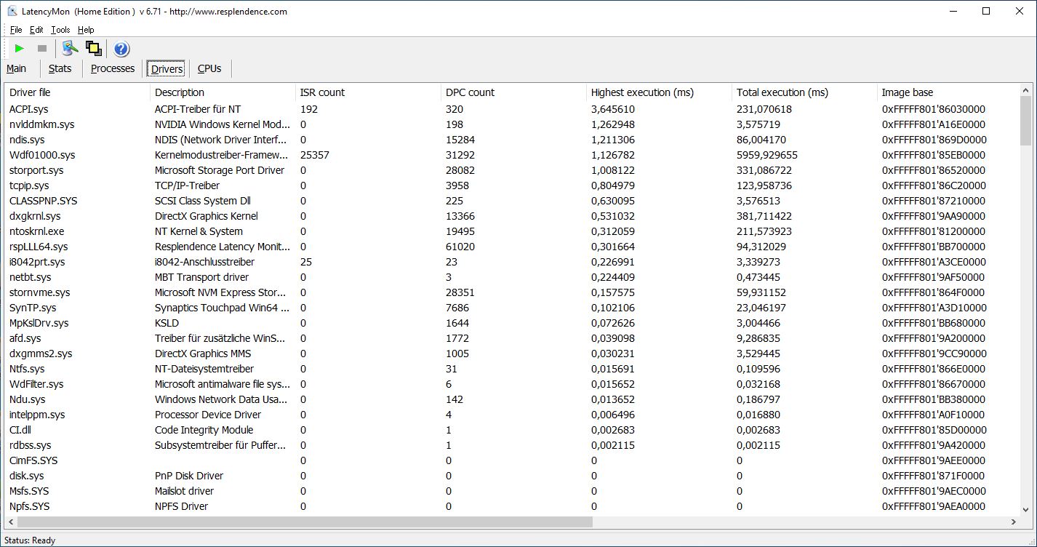Click the magnifier-over-computer toolbar icon
The height and width of the screenshot is (547, 1037).
[x=70, y=49]
